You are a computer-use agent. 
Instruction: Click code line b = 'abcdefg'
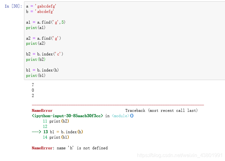pos(40,11)
